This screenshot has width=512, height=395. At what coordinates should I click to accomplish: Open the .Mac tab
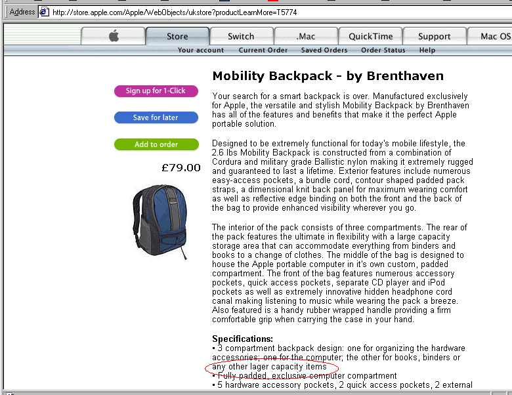tap(305, 36)
